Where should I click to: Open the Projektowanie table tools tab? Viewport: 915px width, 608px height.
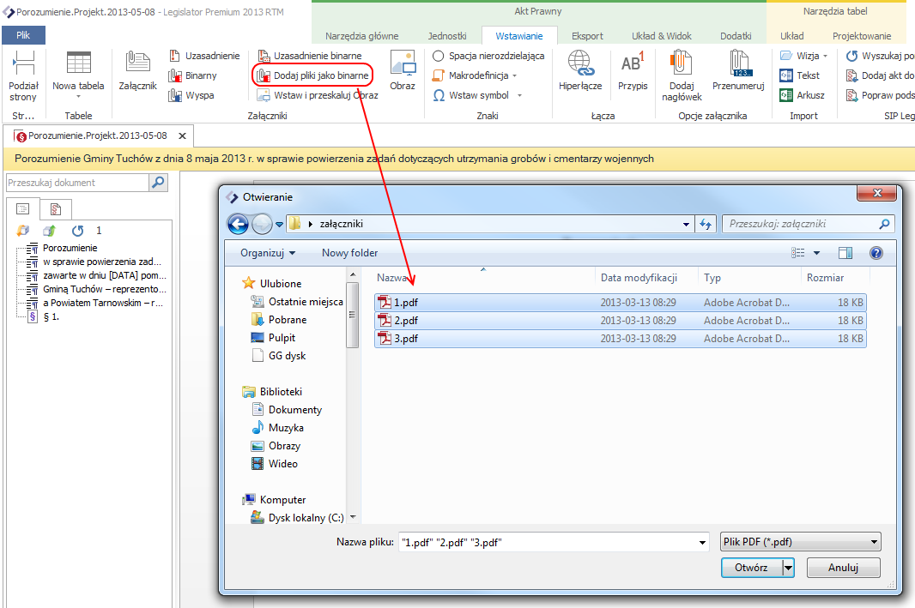pyautogui.click(x=861, y=36)
